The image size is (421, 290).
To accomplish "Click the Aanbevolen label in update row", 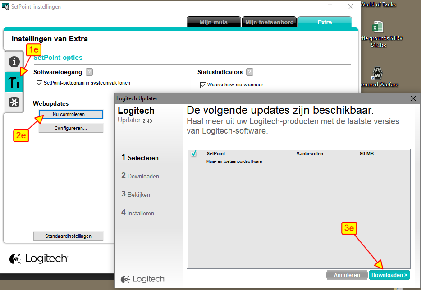I will click(x=310, y=154).
